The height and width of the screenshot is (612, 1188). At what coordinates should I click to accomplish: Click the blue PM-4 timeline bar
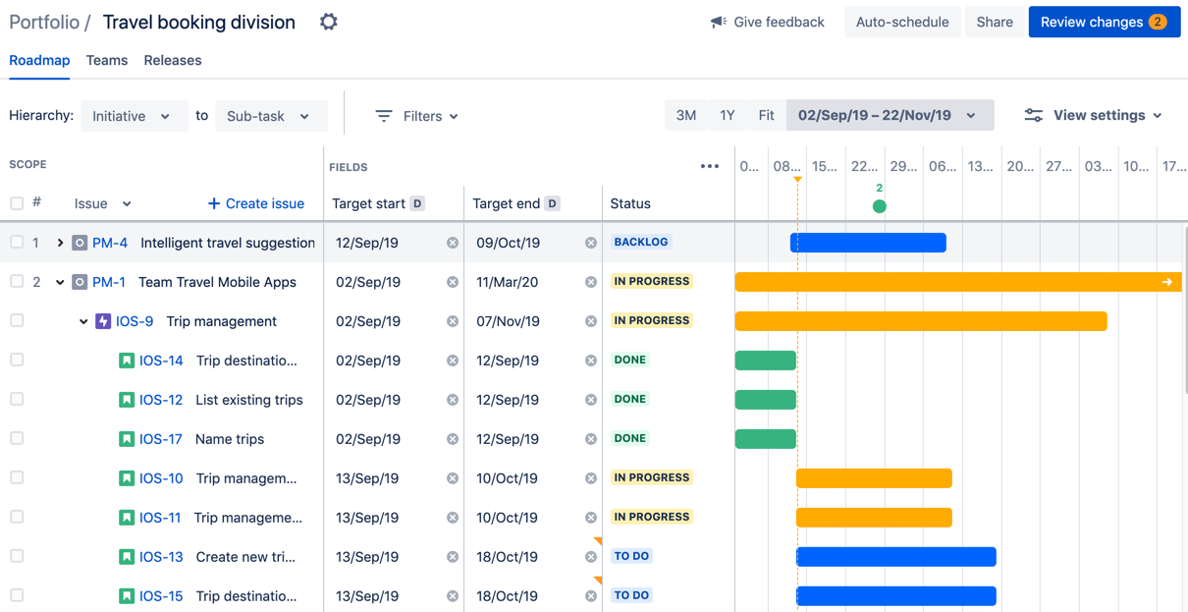(x=868, y=243)
